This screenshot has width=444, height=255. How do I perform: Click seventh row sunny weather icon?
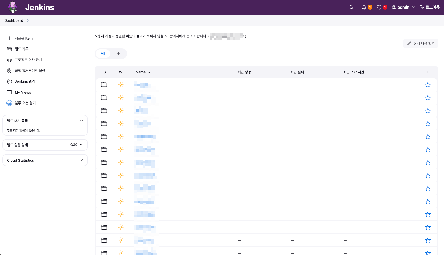121,162
